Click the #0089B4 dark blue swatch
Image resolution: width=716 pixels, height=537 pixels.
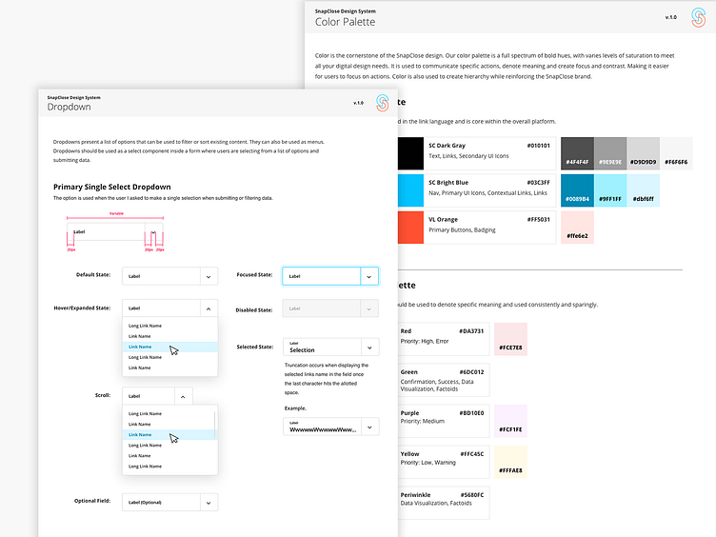coord(577,190)
